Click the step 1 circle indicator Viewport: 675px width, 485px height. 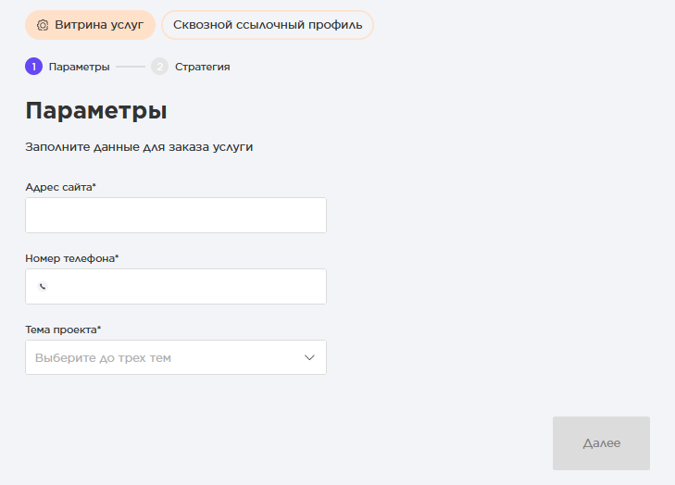[x=33, y=67]
